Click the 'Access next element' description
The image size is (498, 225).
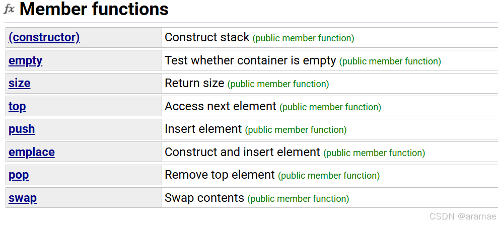pyautogui.click(x=221, y=106)
